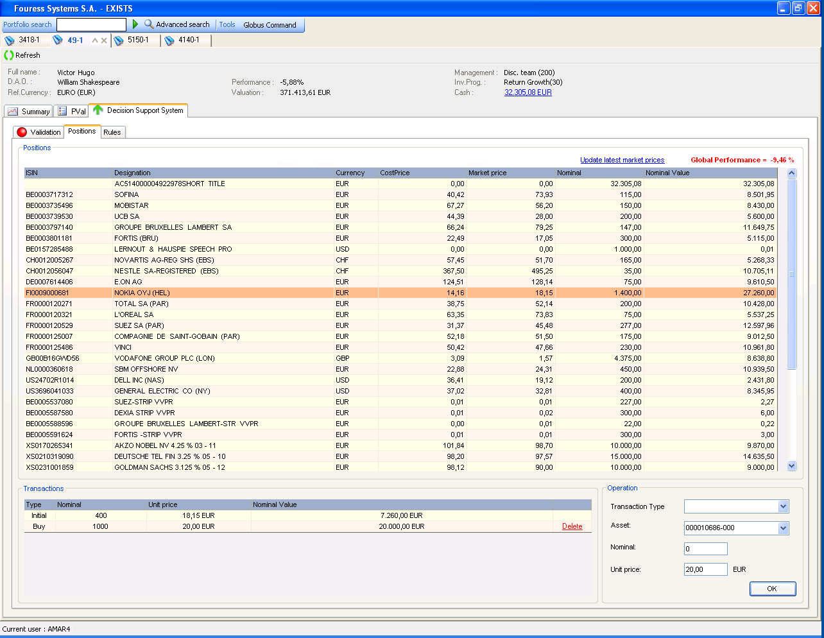Click the positions list scroll-down arrow
Viewport: 824px width, 638px height.
791,466
